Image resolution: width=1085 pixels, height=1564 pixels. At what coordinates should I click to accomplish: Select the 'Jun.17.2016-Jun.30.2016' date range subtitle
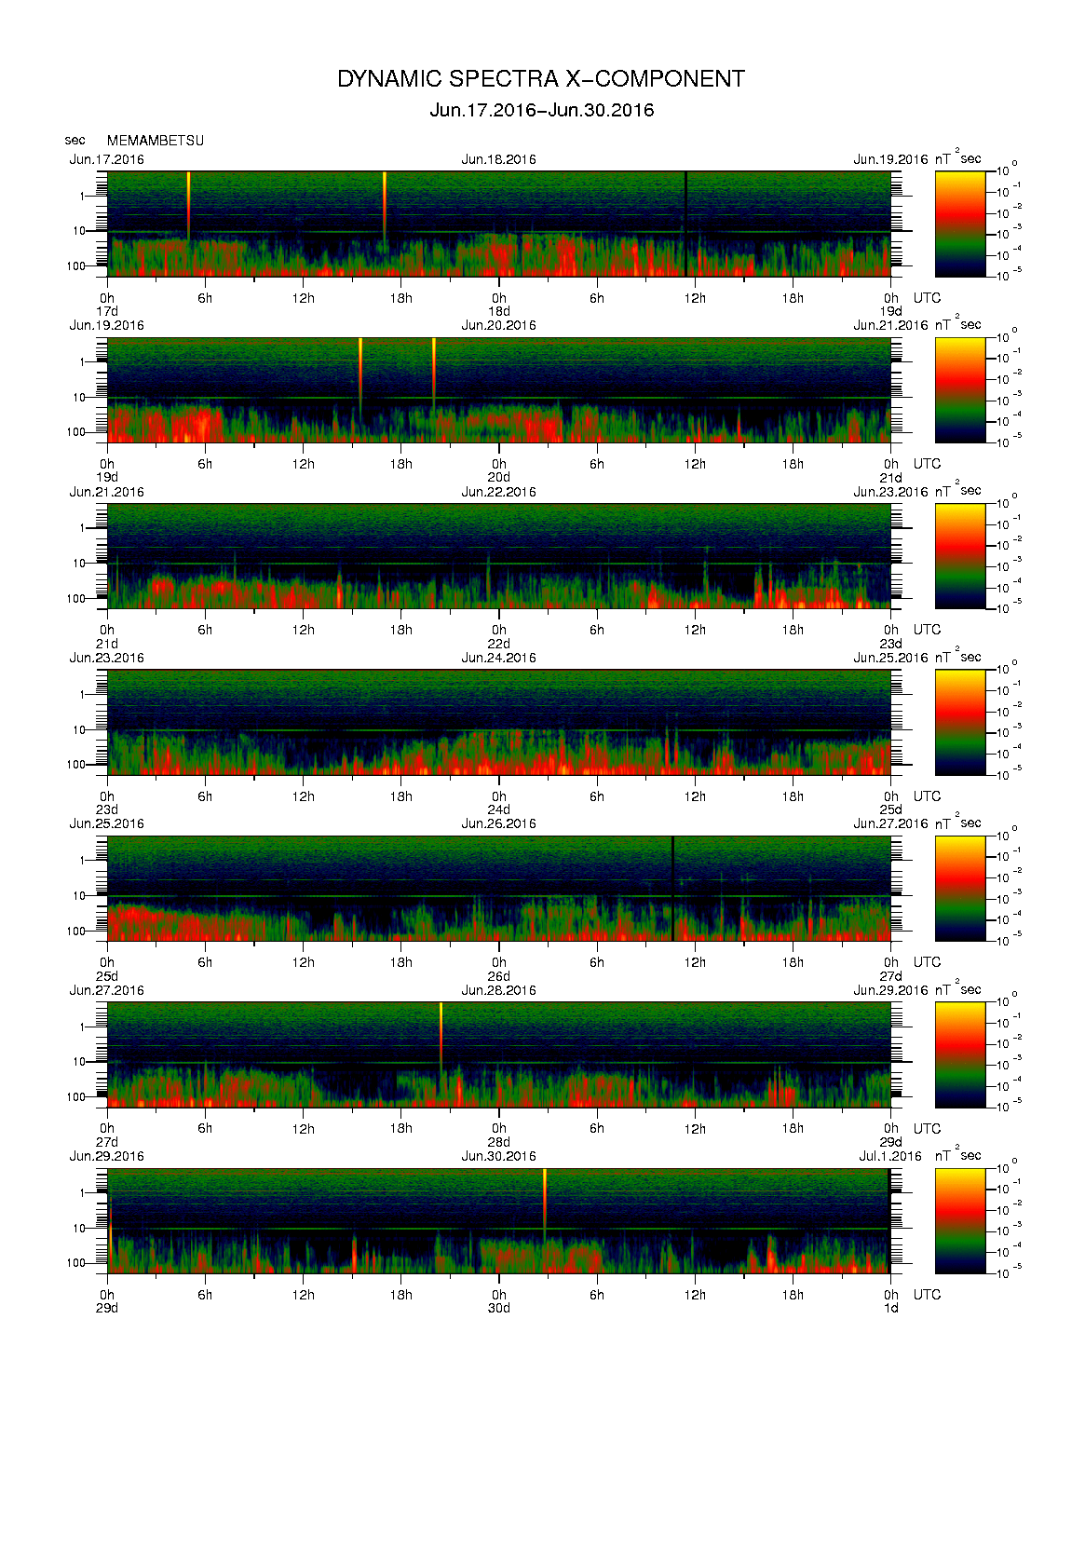pyautogui.click(x=542, y=110)
